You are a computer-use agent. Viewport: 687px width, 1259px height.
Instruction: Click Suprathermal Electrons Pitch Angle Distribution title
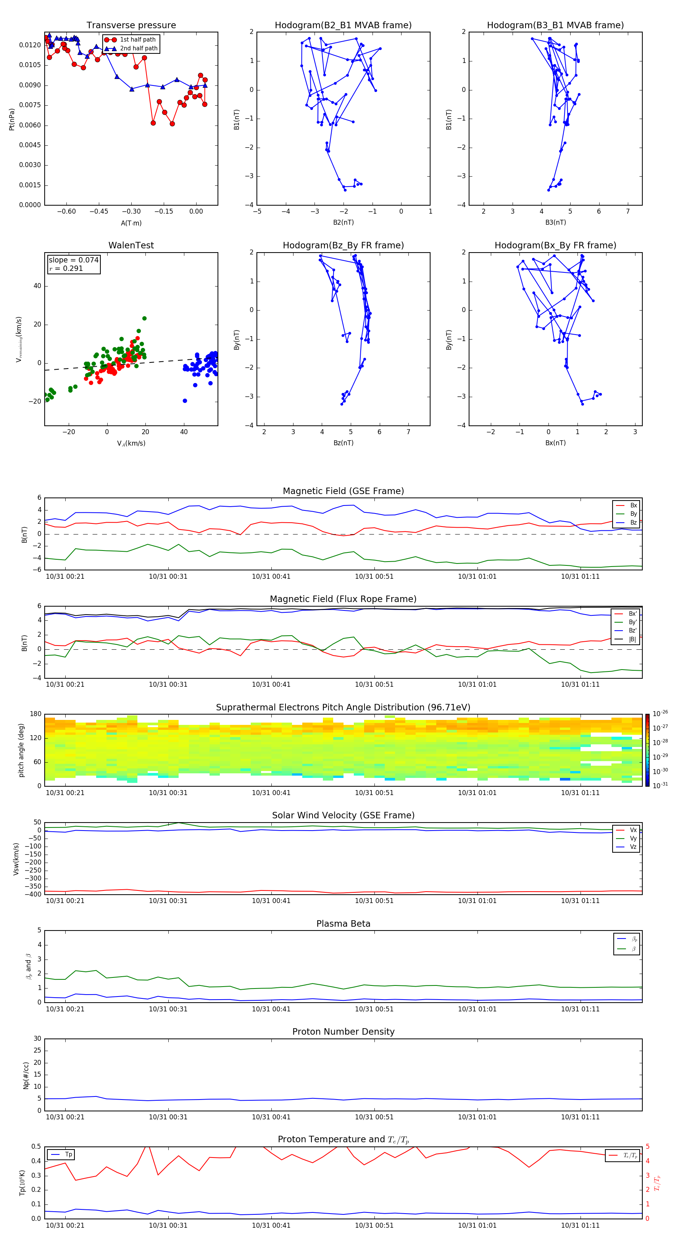[343, 707]
